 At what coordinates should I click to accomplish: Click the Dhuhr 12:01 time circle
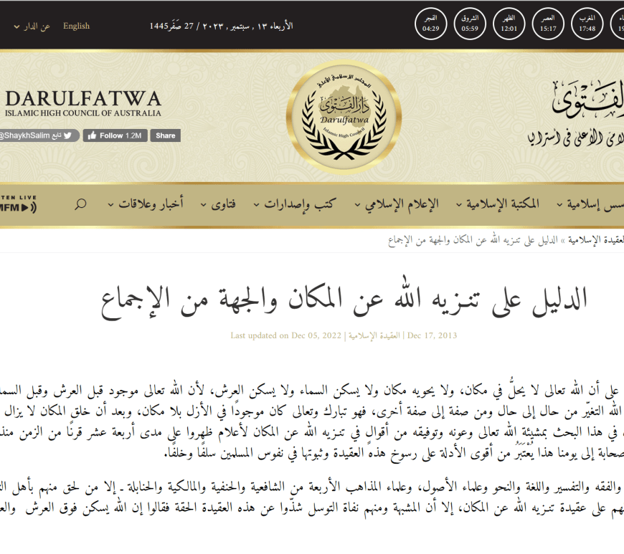[x=509, y=24]
